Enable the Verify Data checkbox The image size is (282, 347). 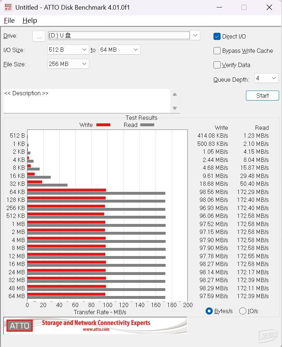[217, 65]
